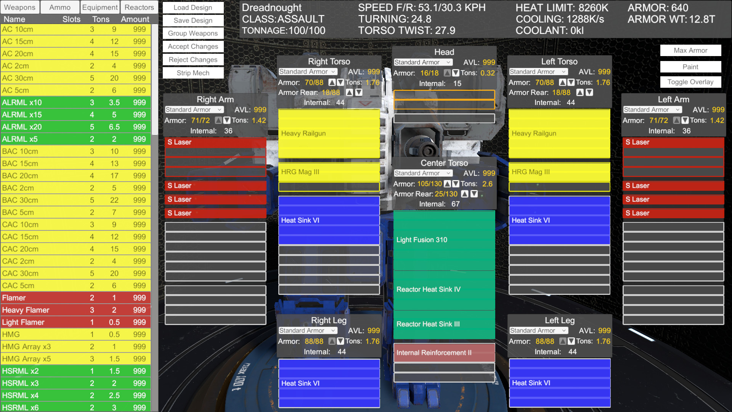The width and height of the screenshot is (732, 412).
Task: Increase the Head armor value
Action: point(447,73)
